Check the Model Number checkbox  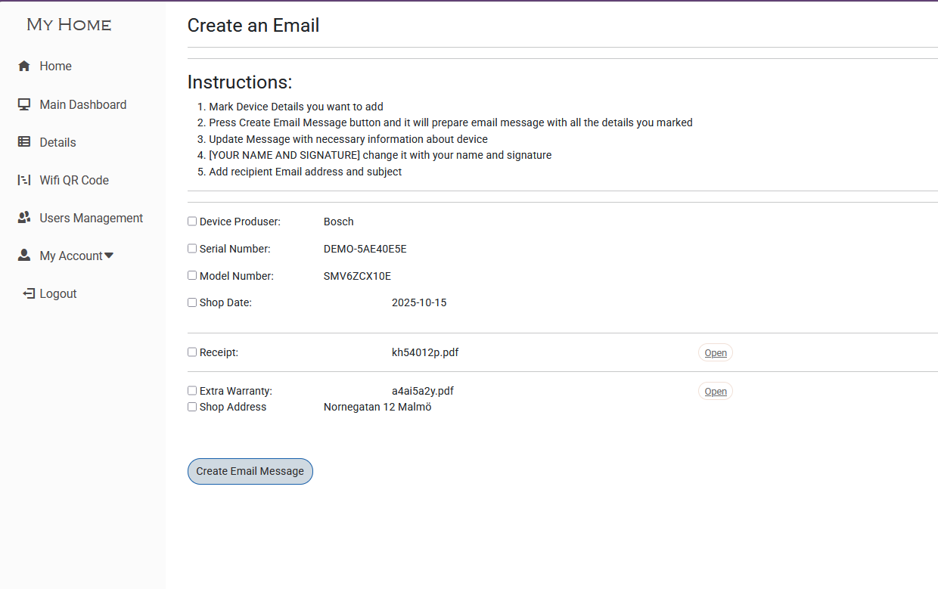[192, 276]
